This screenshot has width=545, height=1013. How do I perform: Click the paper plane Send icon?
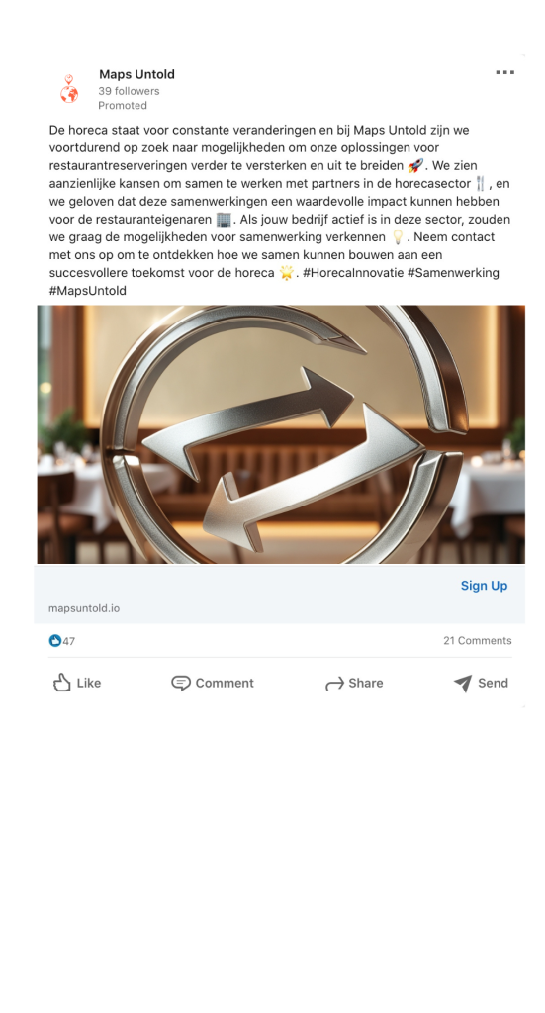462,683
